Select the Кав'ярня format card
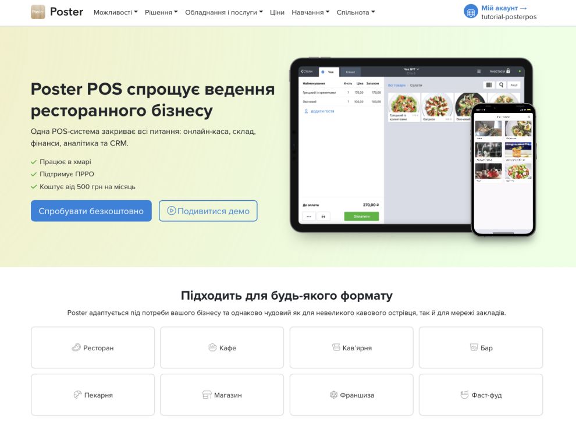Viewport: 576px width, 447px height. (x=351, y=347)
